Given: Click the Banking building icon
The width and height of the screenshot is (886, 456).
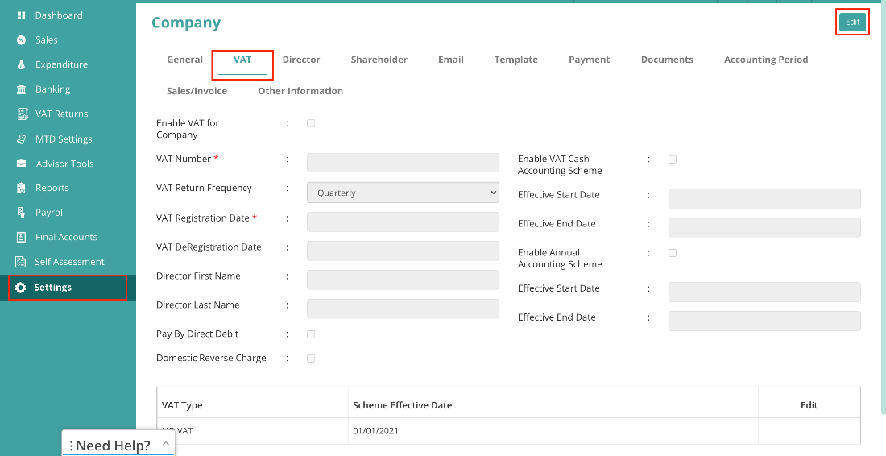Looking at the screenshot, I should click(22, 89).
